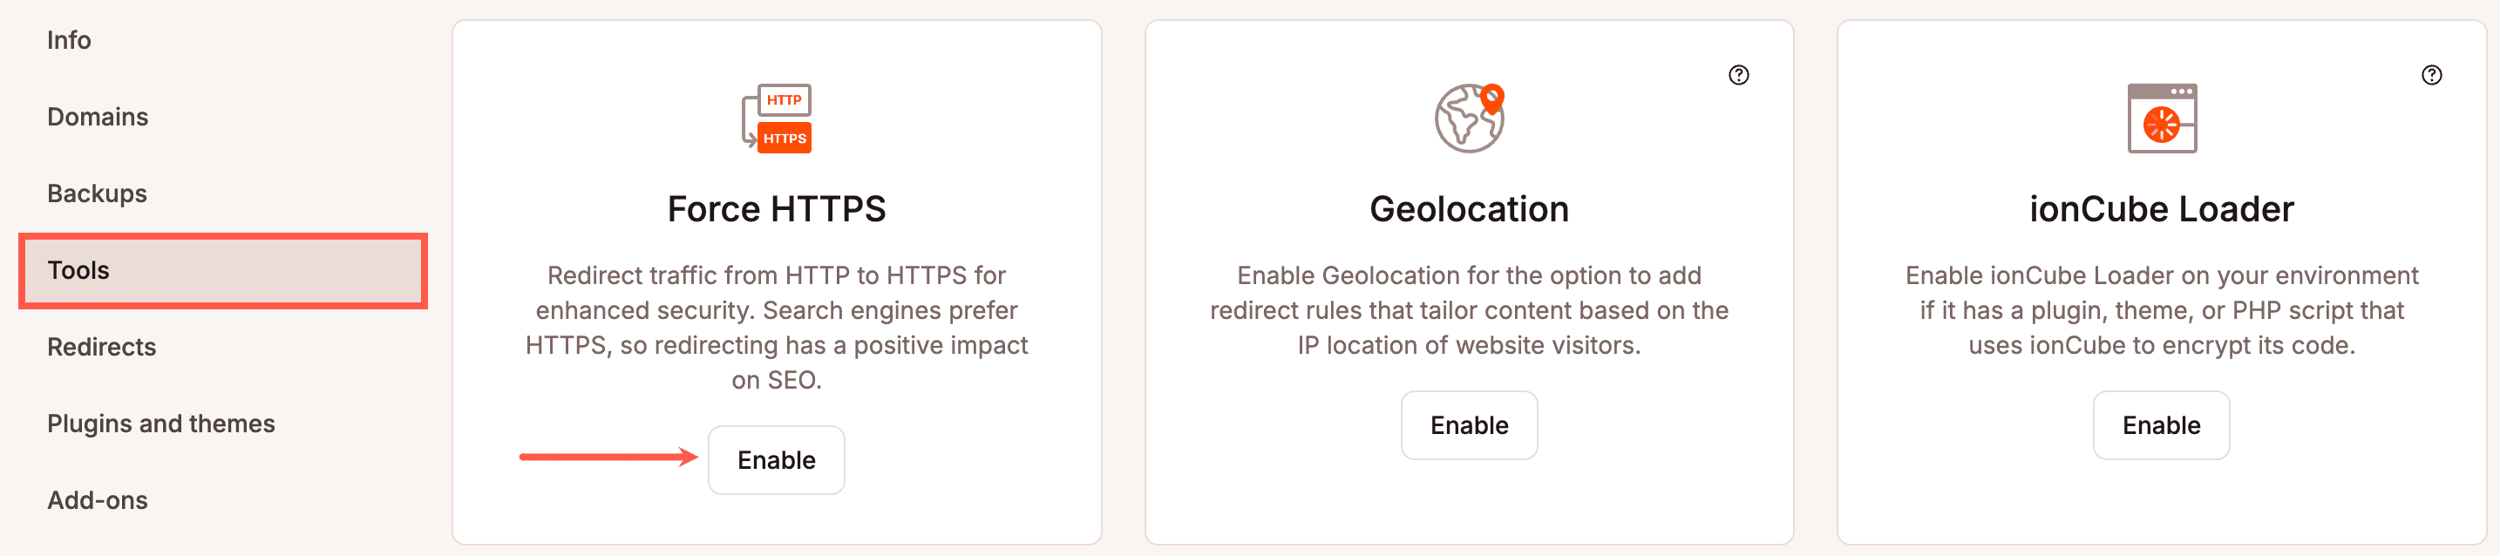Go to the Add-ons sidebar item
Screen dimensions: 2500x556
[x=98, y=499]
